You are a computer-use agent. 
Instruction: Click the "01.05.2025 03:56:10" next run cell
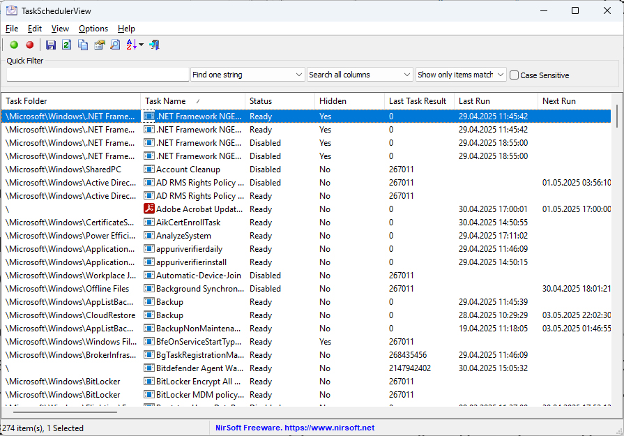(577, 182)
